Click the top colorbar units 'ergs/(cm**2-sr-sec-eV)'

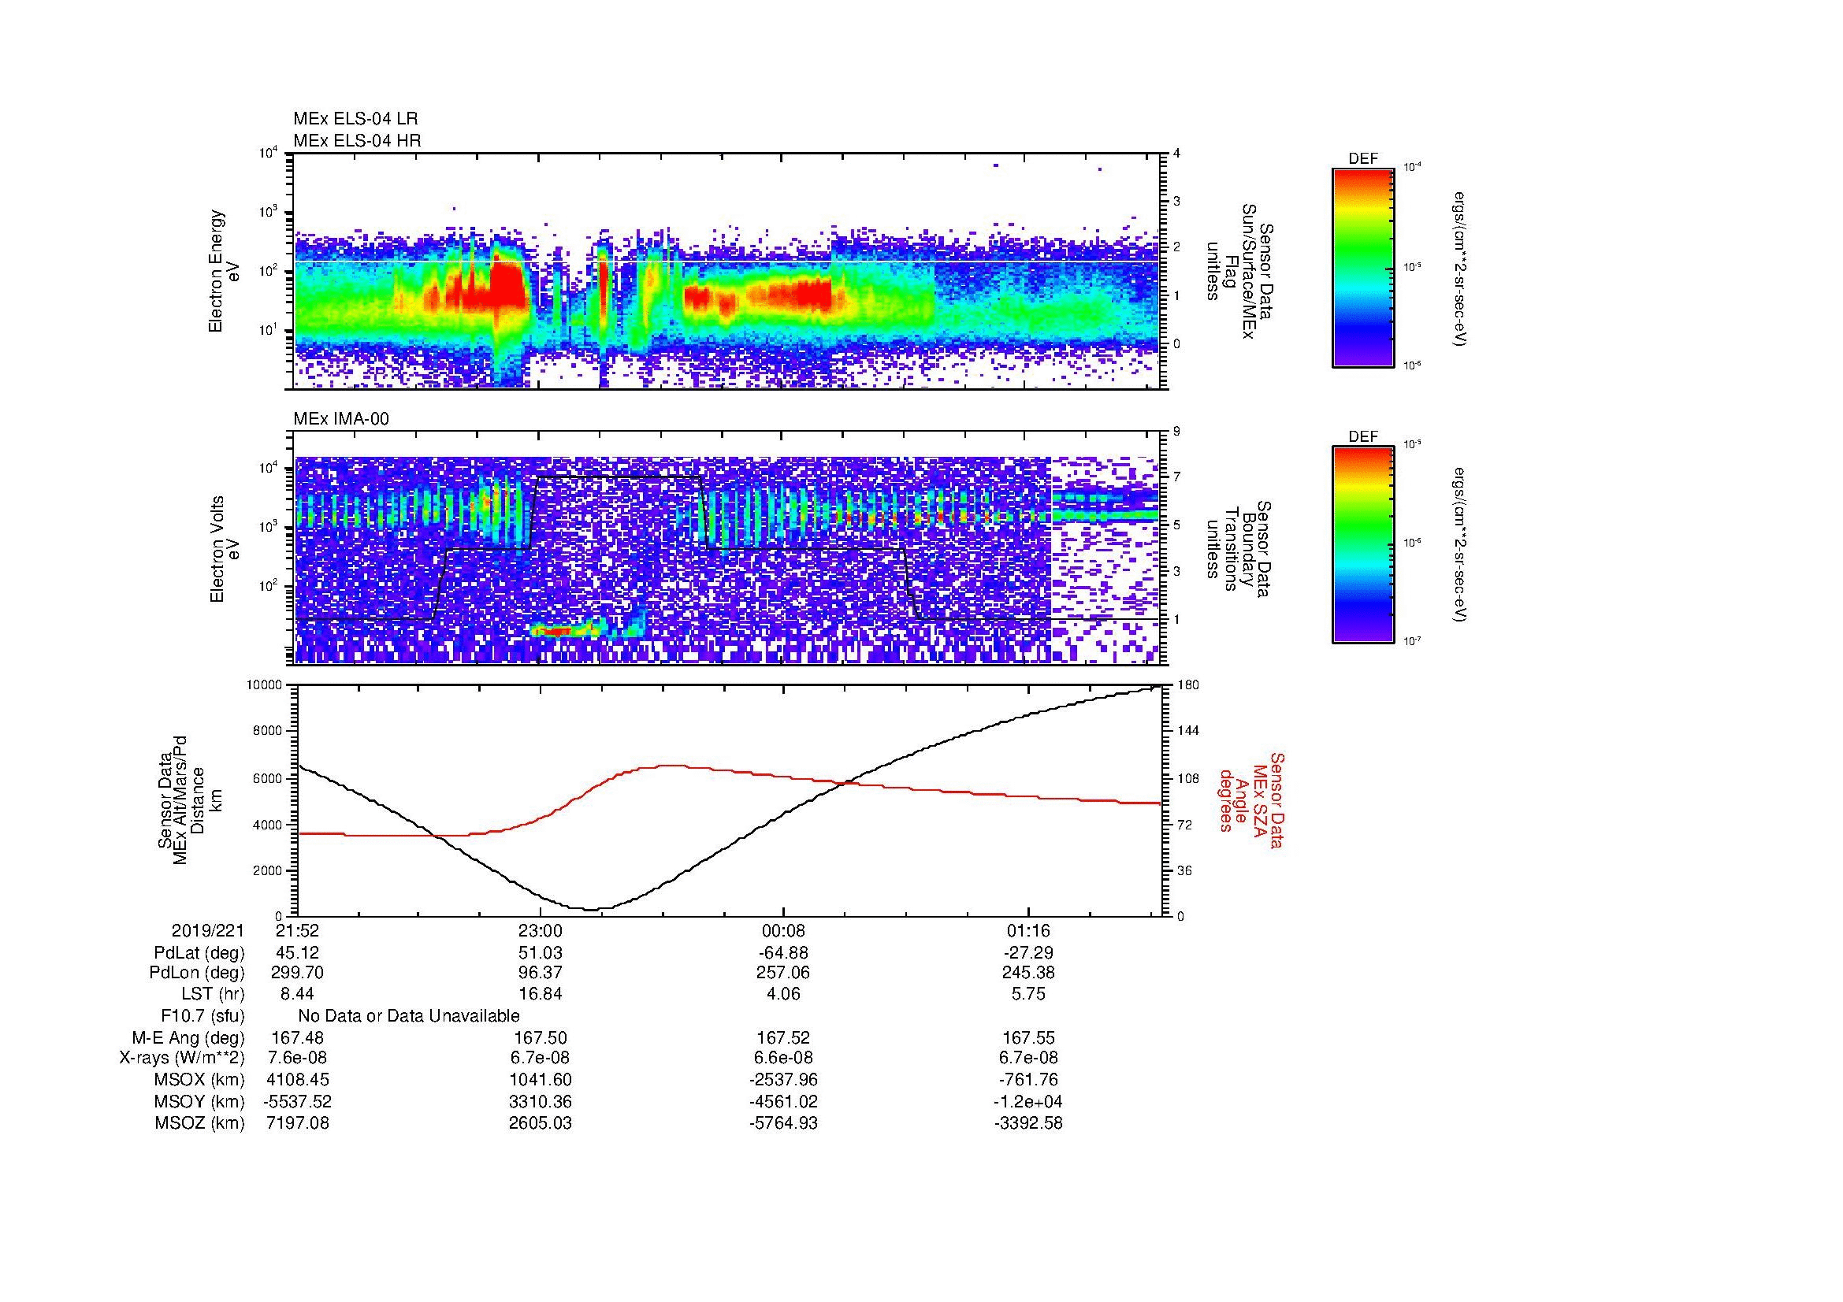tap(1461, 269)
